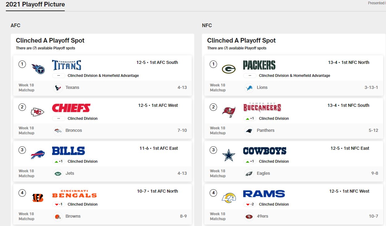386x226 pixels.
Task: Click the Panthers logo in Week 18 matchup
Action: point(249,131)
